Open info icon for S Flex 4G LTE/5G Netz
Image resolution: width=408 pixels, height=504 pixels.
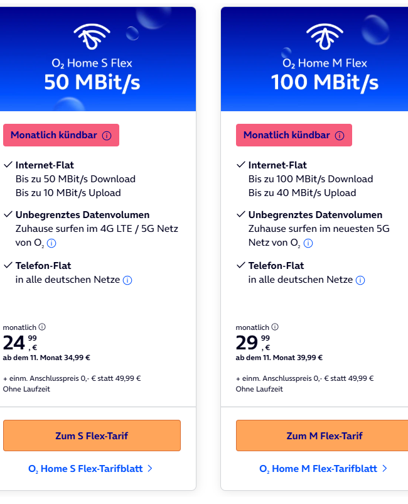click(52, 243)
